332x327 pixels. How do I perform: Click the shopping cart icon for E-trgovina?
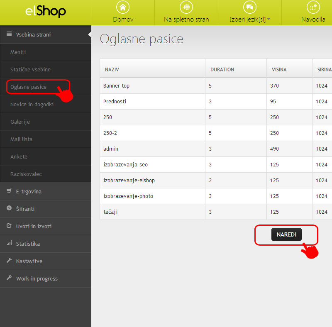pos(9,190)
